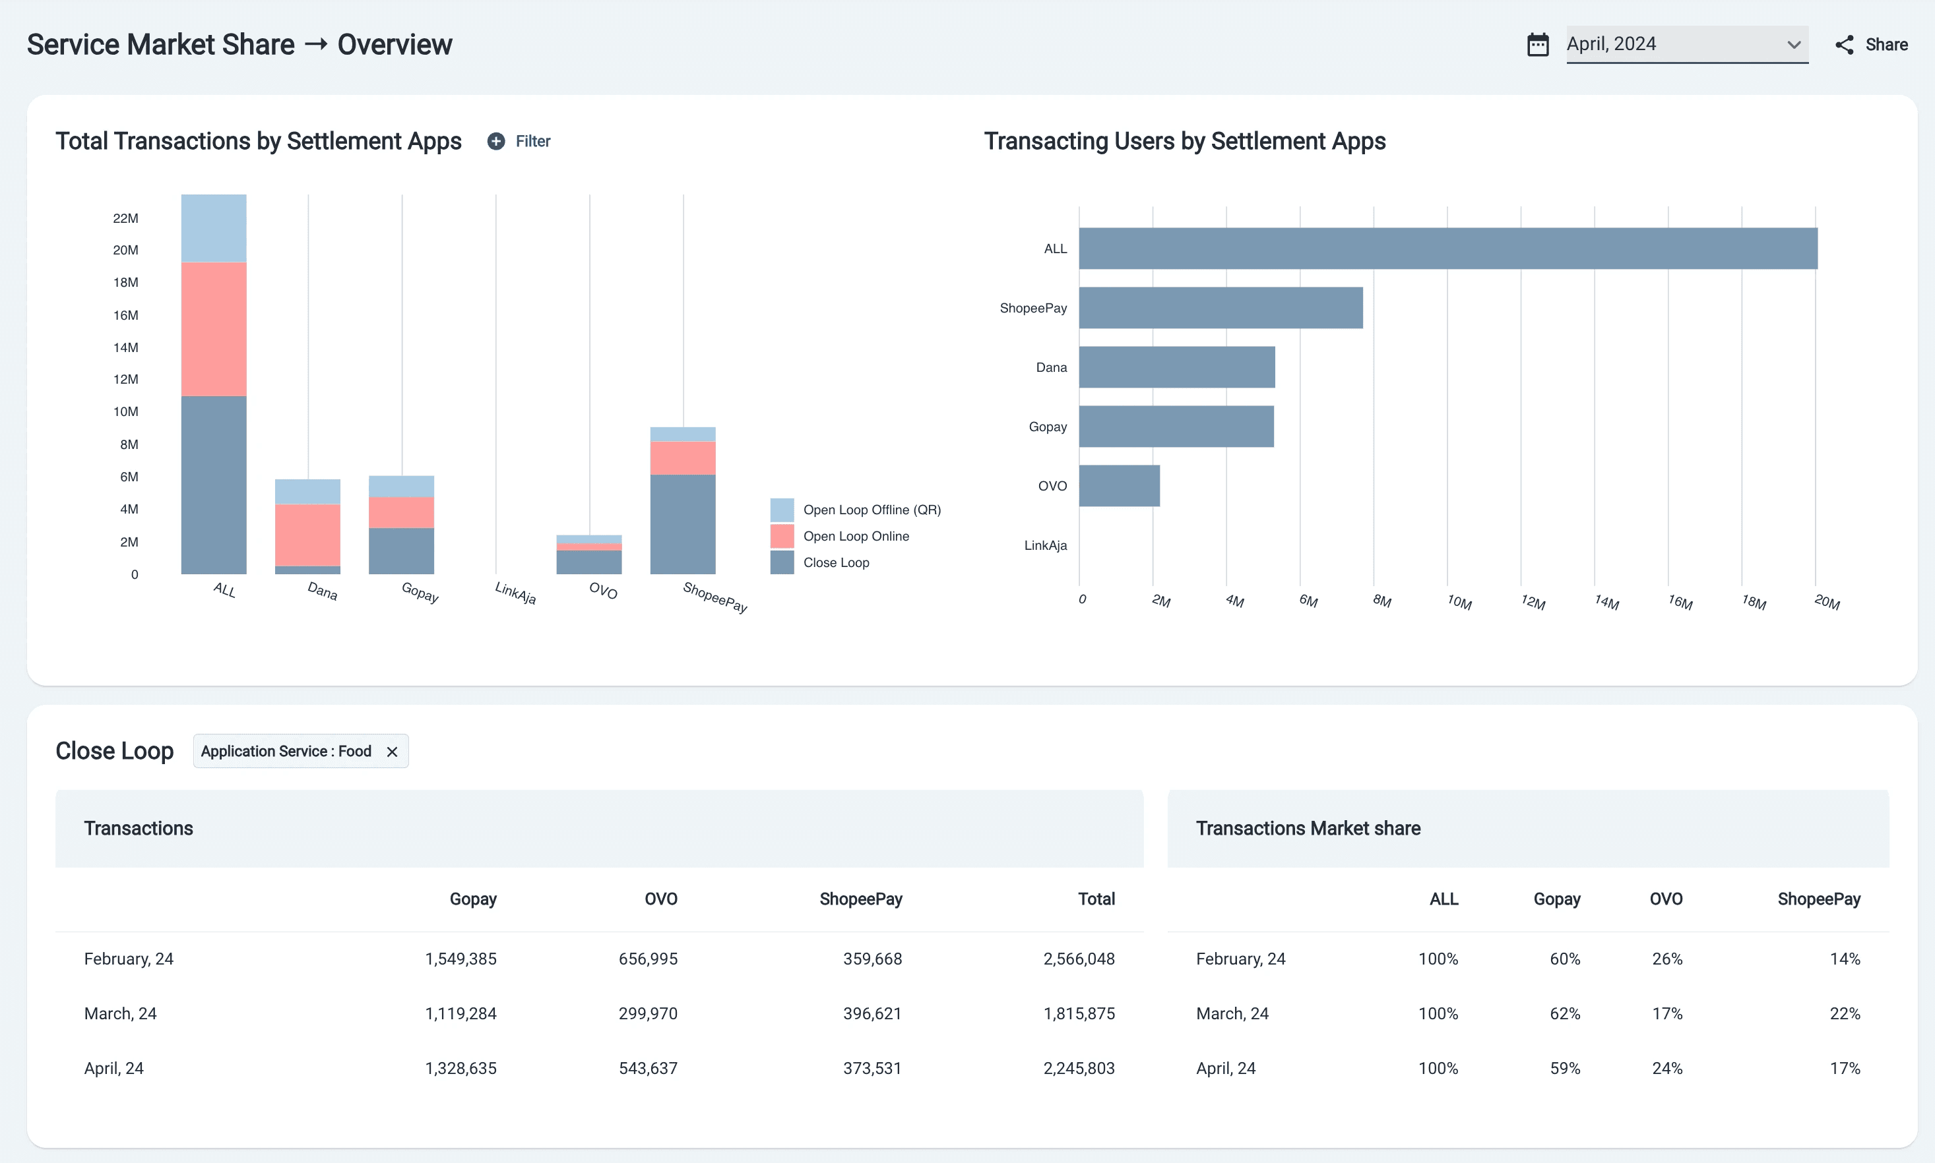Click the ShopeePay horizontal bar in Transacting Users
Screen dimensions: 1935x1163
pyautogui.click(x=1221, y=307)
